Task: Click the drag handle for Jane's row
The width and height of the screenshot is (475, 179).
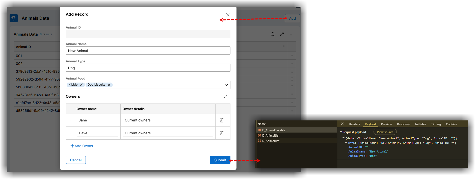Action: [x=70, y=120]
